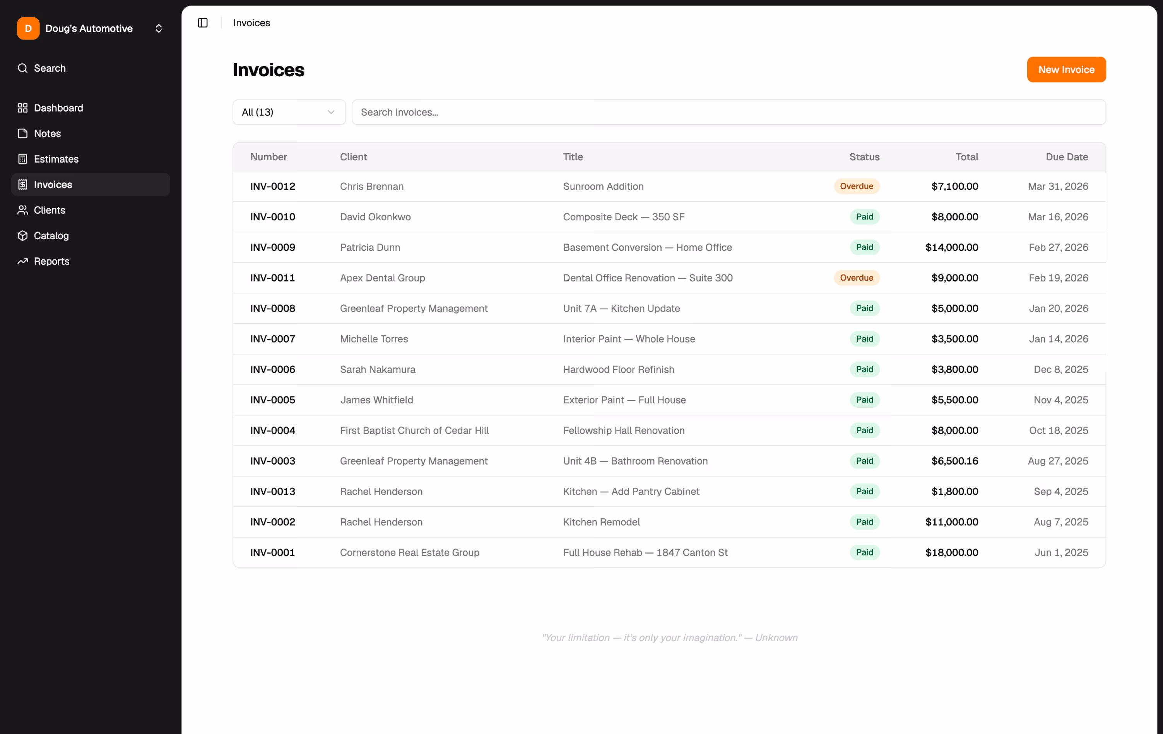Click the Client column header

click(x=354, y=157)
